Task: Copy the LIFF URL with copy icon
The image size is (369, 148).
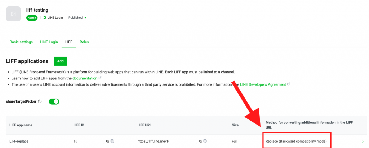Action: click(x=205, y=142)
